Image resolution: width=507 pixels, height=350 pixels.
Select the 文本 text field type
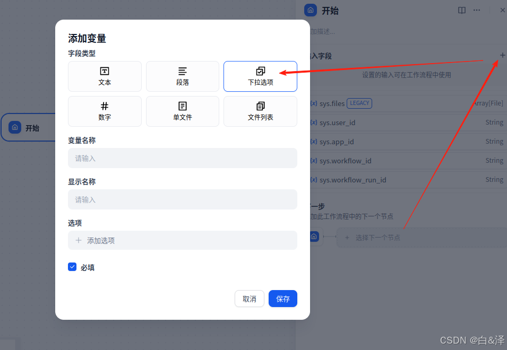105,76
